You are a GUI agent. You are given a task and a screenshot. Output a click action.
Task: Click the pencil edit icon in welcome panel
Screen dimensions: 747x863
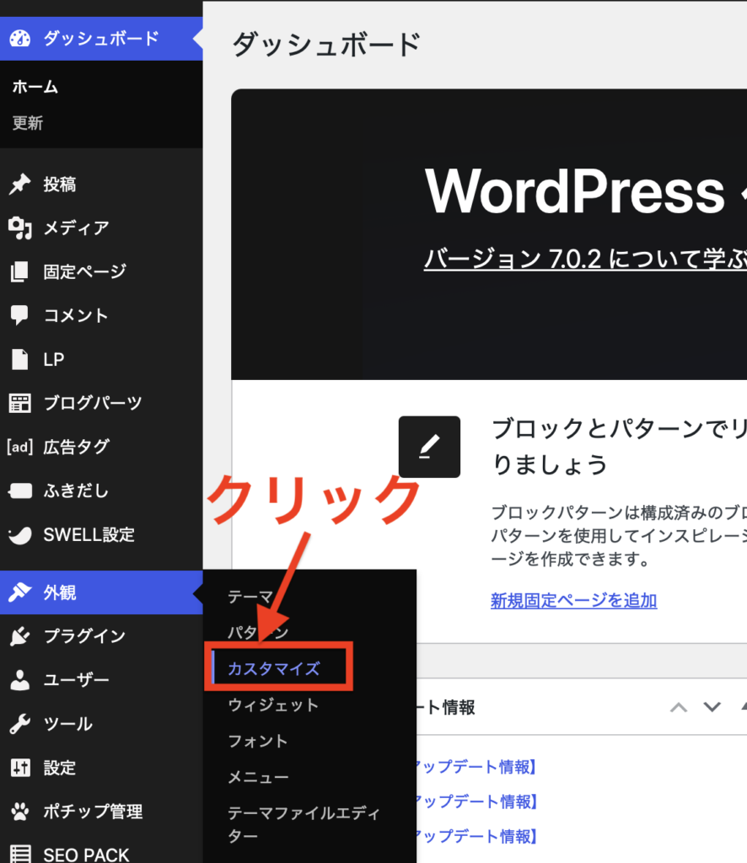(x=429, y=447)
